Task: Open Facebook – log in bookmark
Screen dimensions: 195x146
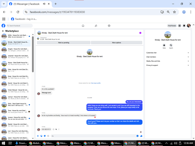Action: (24, 19)
